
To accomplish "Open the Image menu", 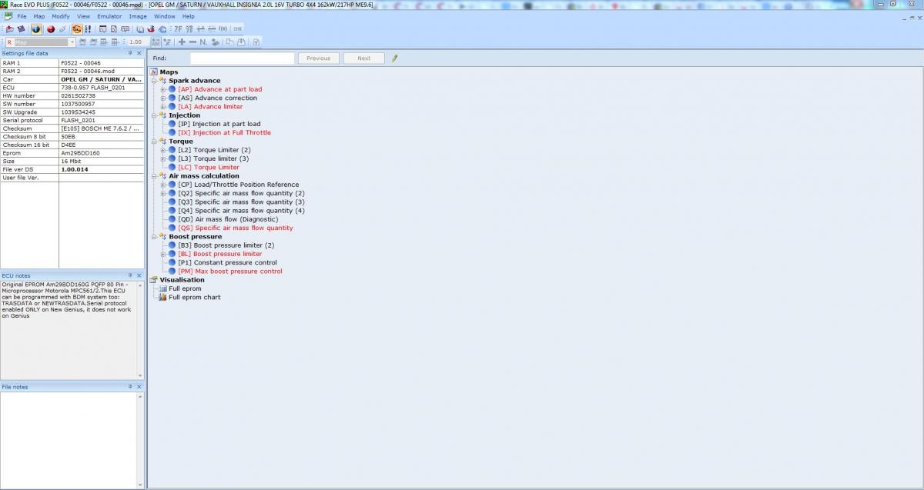I will point(138,16).
